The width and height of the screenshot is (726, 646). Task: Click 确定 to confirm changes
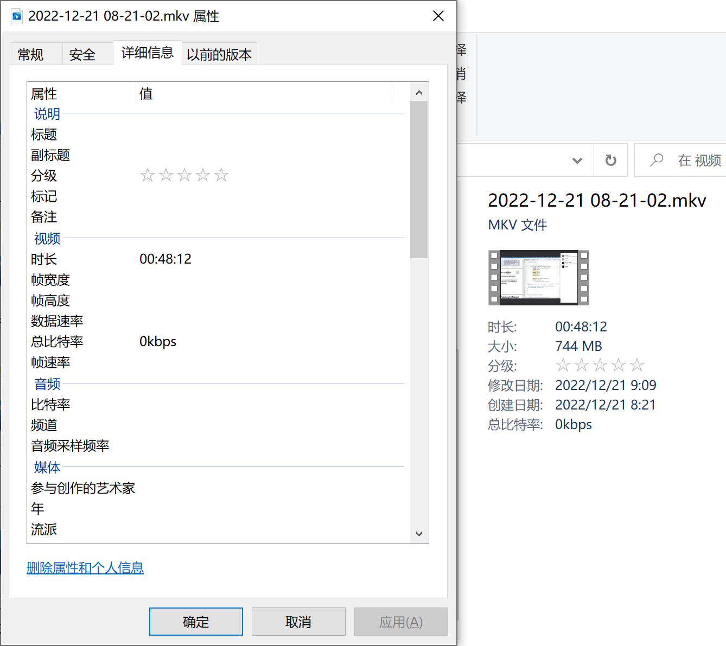pos(195,622)
